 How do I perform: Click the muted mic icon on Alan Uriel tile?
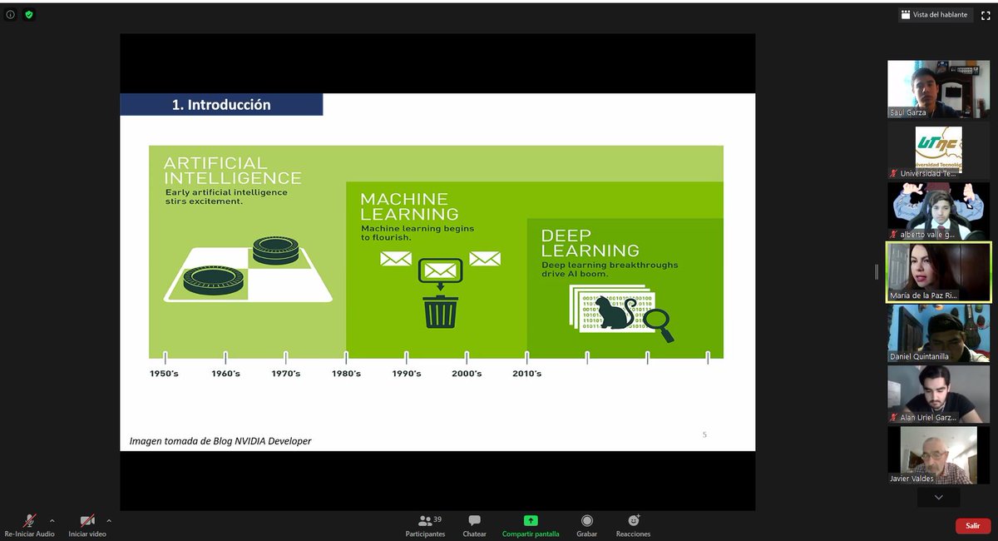click(x=894, y=417)
